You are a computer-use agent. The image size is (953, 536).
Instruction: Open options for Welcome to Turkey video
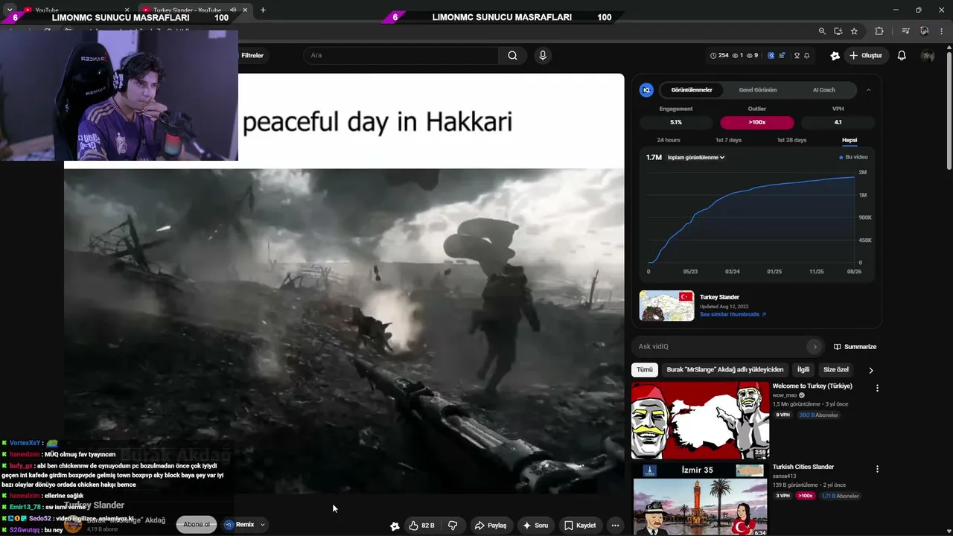pos(877,388)
